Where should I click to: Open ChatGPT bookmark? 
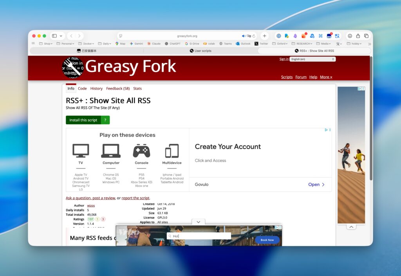point(173,44)
